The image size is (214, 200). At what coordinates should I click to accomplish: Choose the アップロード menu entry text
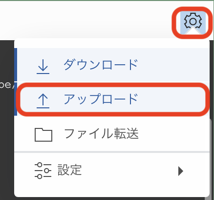tap(101, 99)
